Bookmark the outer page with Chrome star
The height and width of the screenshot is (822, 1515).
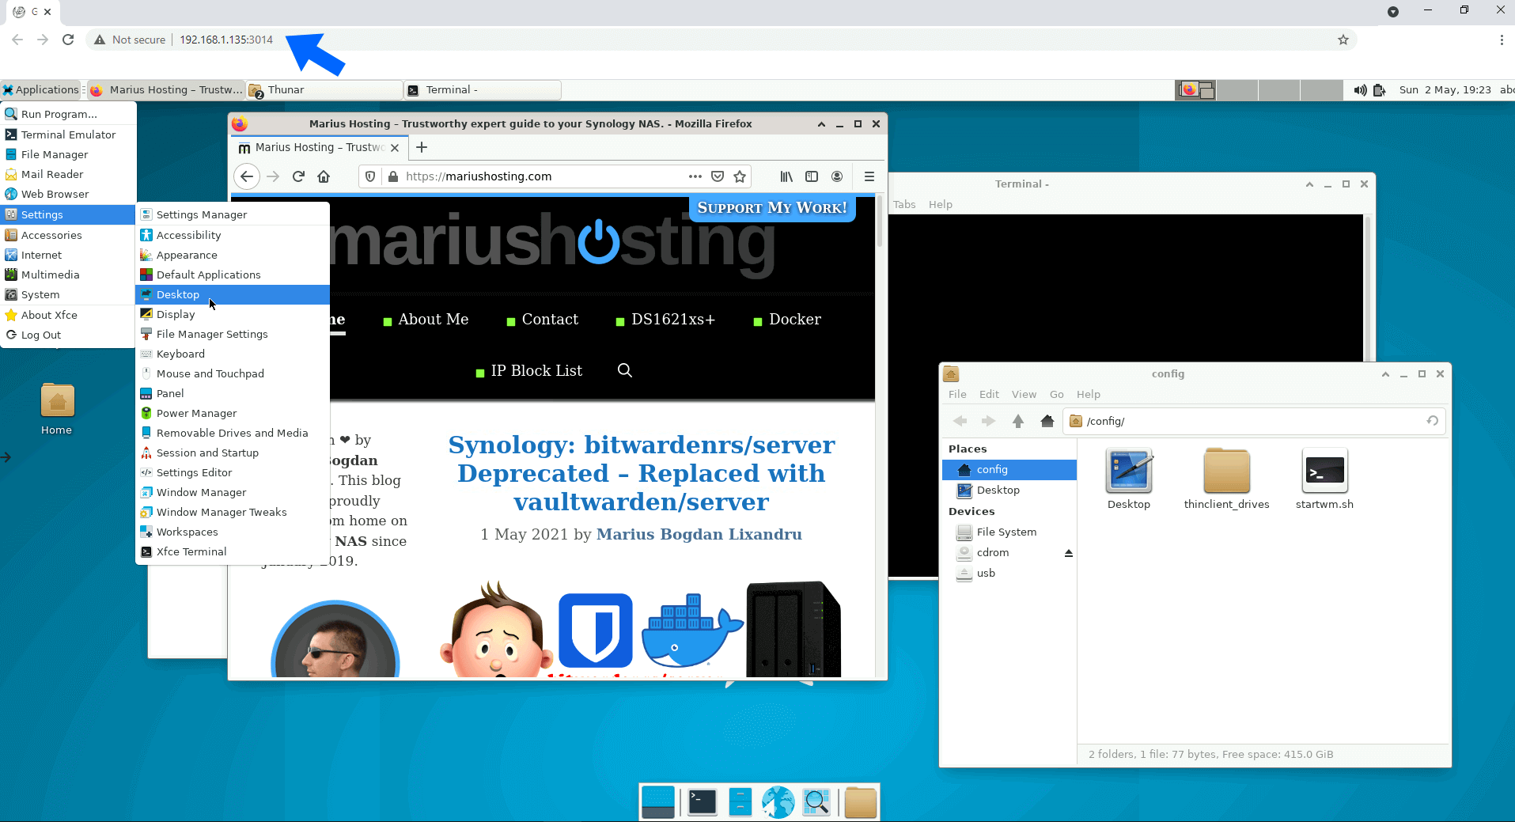(x=1343, y=40)
